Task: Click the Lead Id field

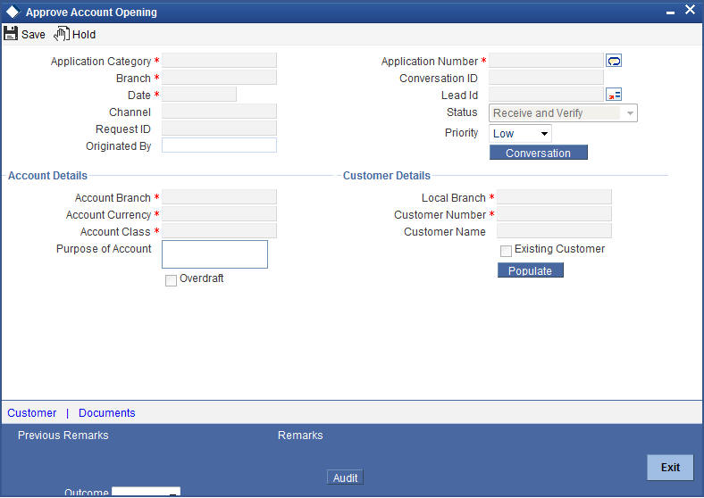Action: 546,95
